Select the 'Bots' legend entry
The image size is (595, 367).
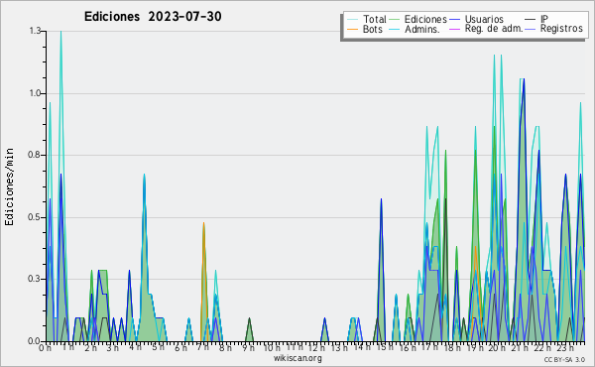point(372,29)
